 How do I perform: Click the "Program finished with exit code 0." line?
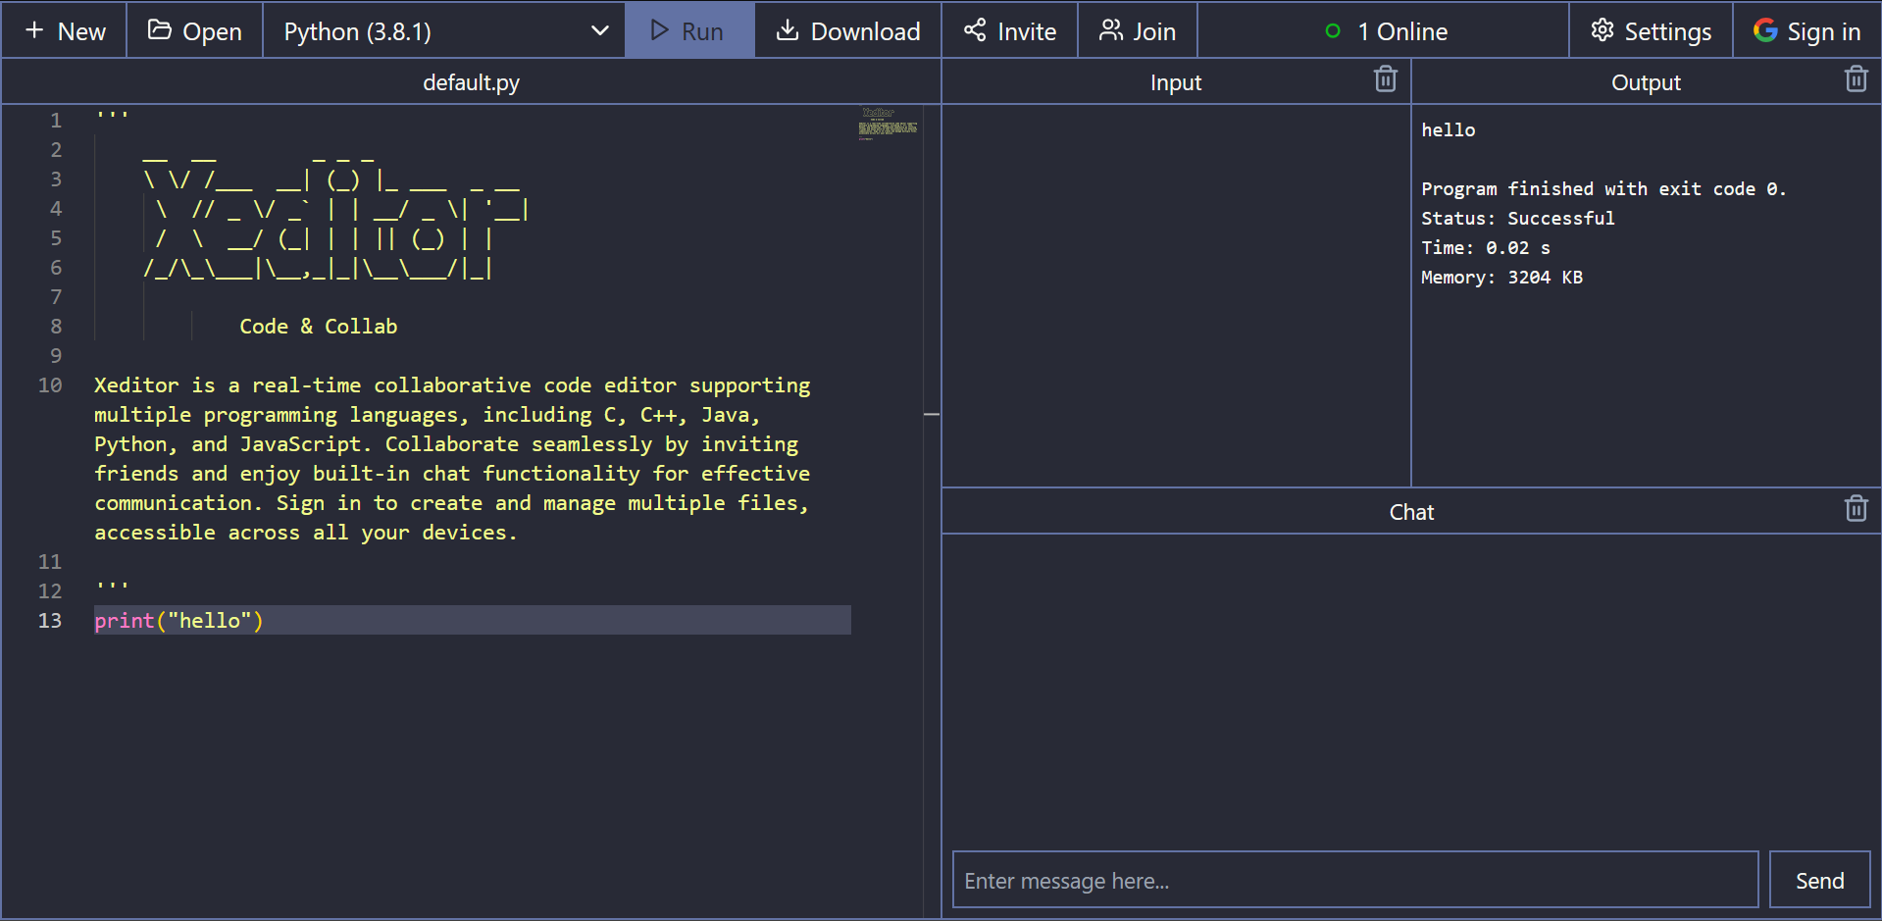1603,188
